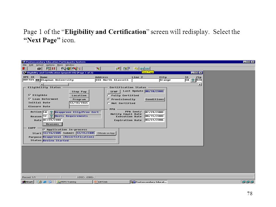This screenshot has height=207, width=276.
Task: Click the OPE ID input field
Action: [29, 80]
